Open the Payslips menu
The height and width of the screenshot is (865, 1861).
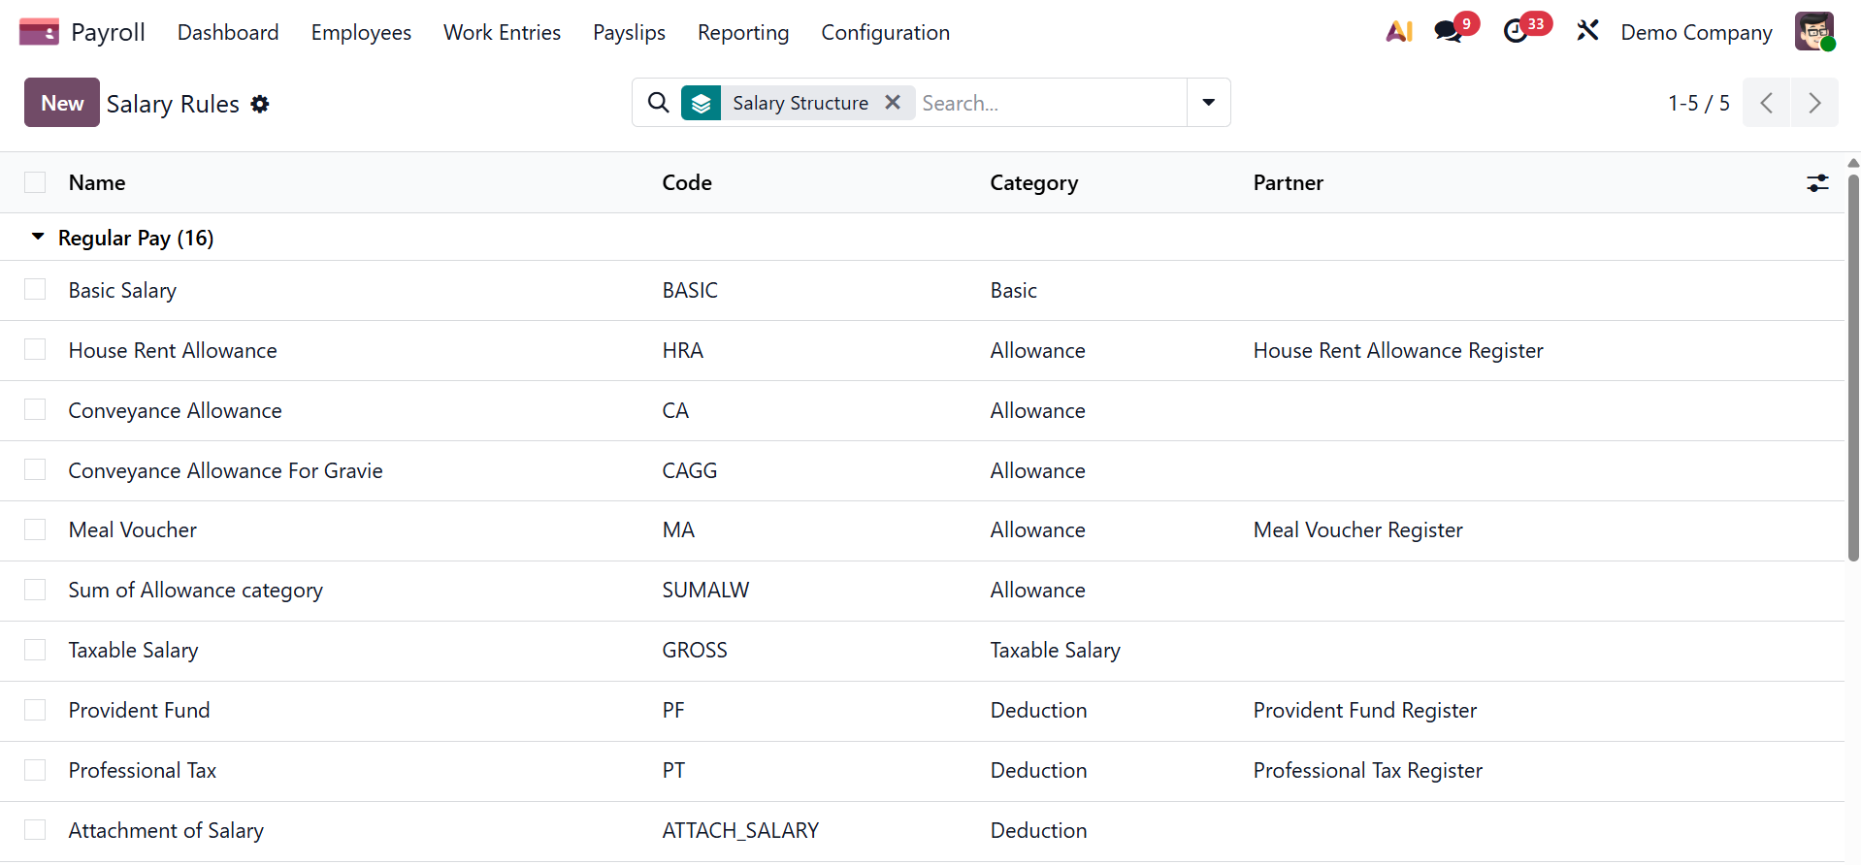[x=629, y=32]
